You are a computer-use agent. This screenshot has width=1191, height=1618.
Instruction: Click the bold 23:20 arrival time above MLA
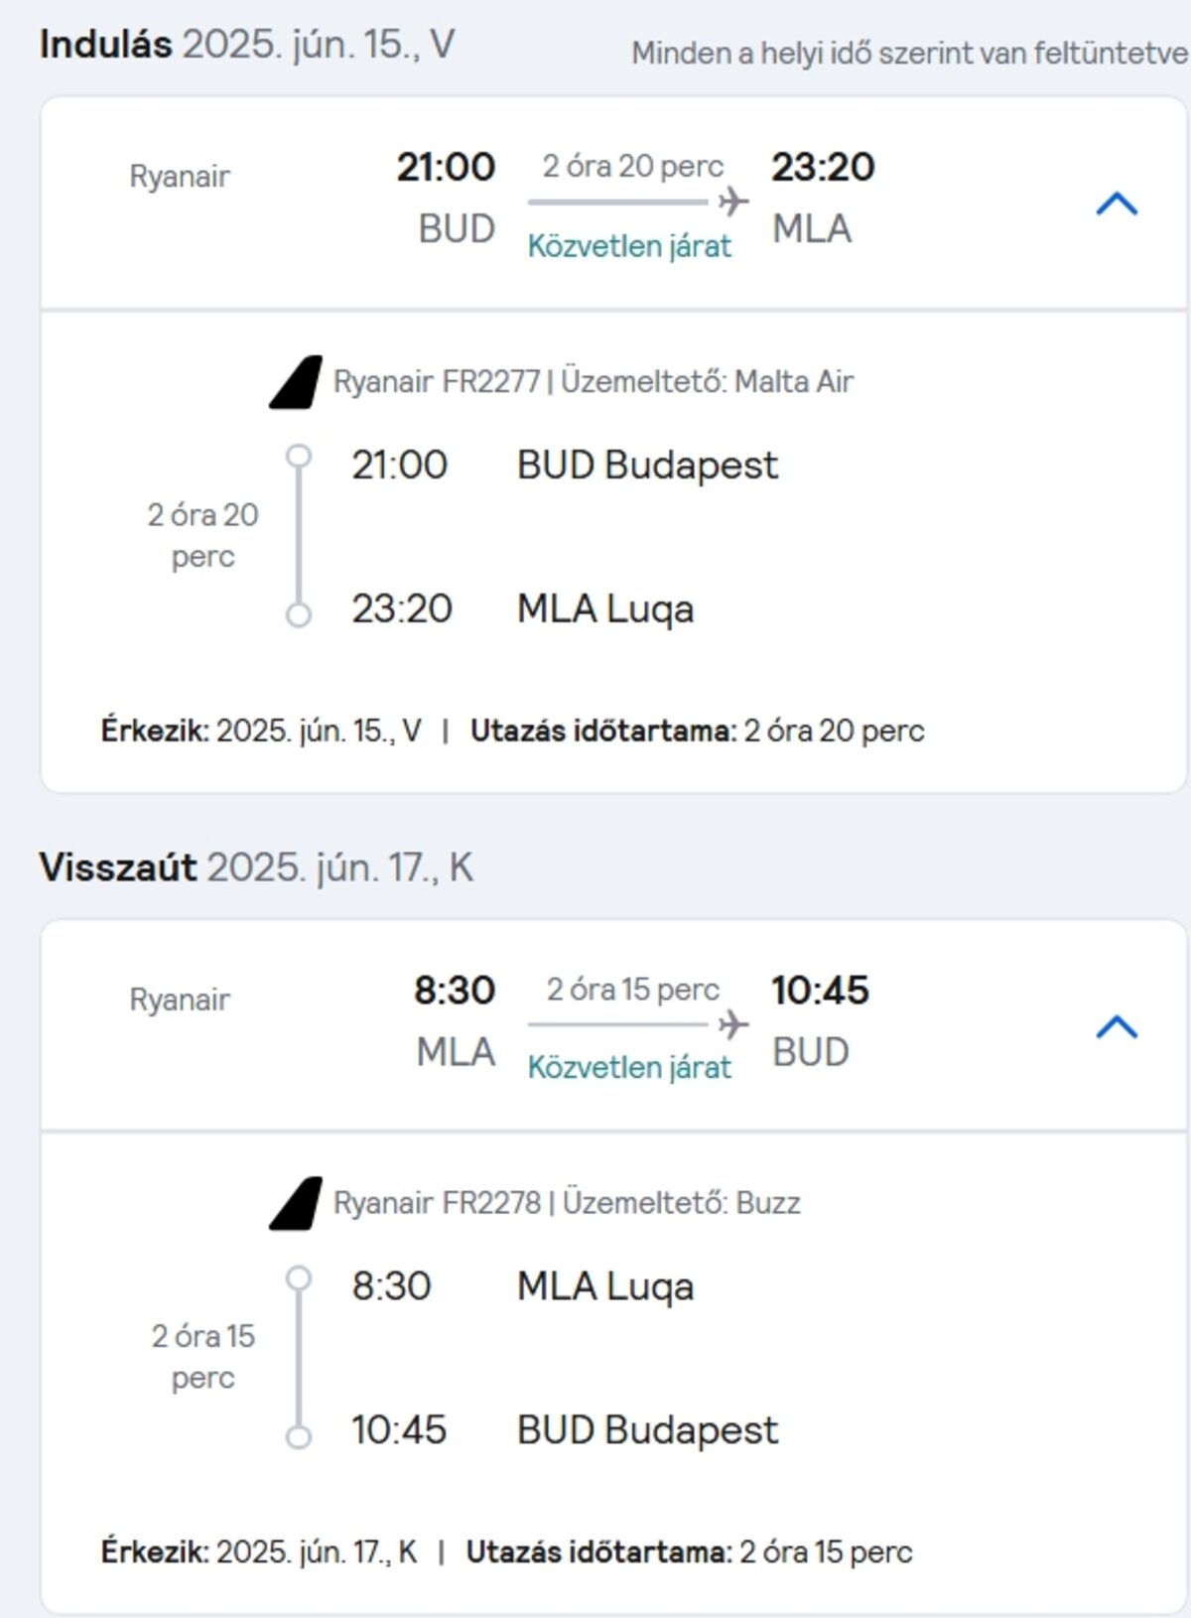[823, 167]
